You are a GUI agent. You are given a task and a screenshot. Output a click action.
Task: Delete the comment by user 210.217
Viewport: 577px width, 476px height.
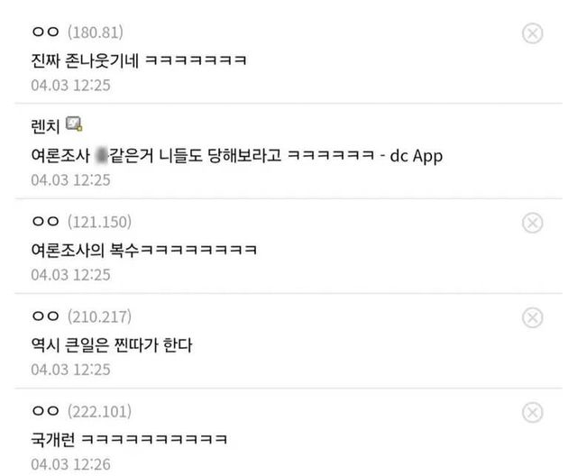tap(532, 317)
